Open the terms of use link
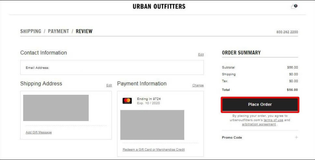Screen dimensions: 315x160 tap(273, 120)
